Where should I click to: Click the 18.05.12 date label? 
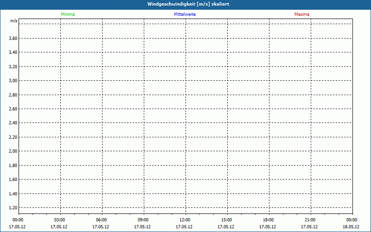pyautogui.click(x=351, y=227)
